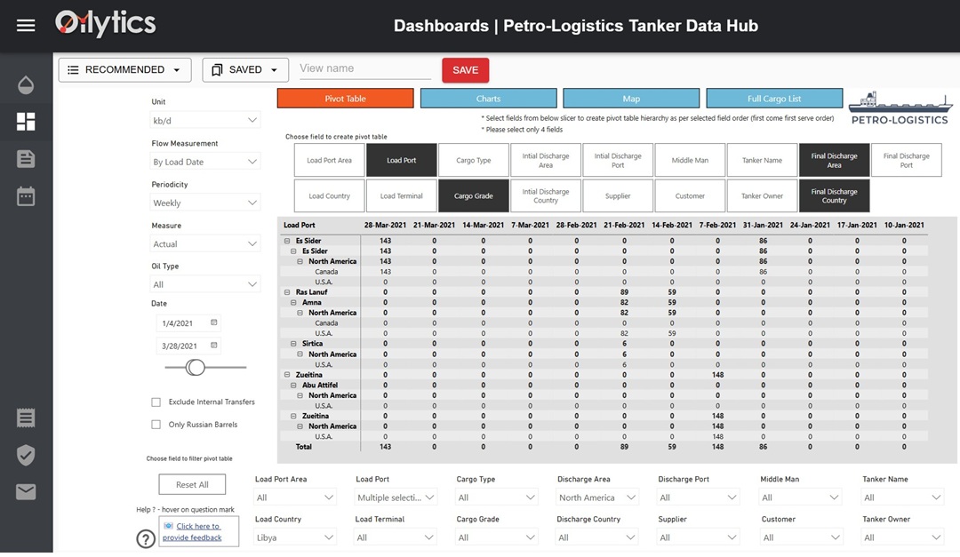Click the question mark help icon
The width and height of the screenshot is (960, 557).
click(x=145, y=538)
